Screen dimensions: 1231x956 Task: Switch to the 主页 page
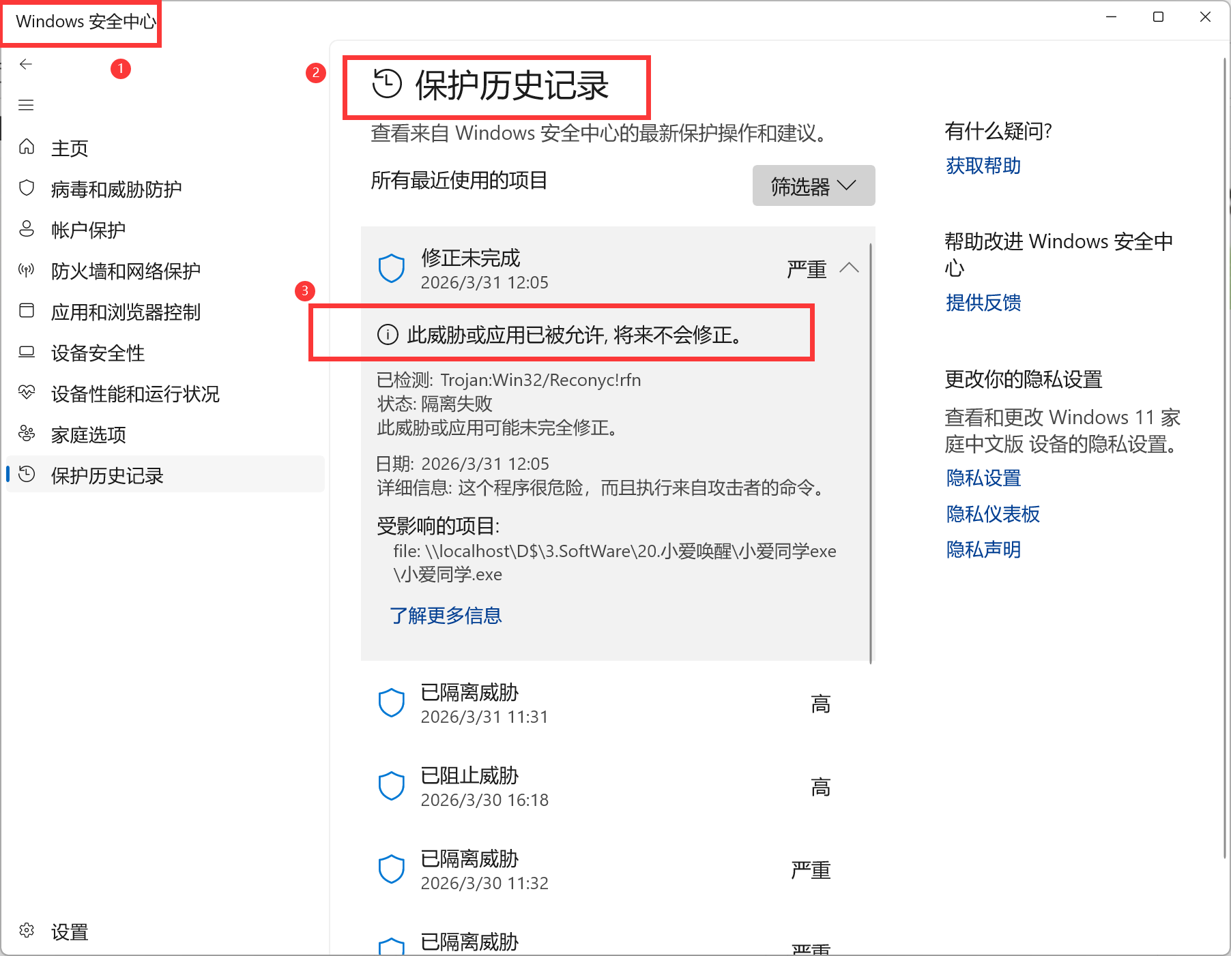coord(70,147)
